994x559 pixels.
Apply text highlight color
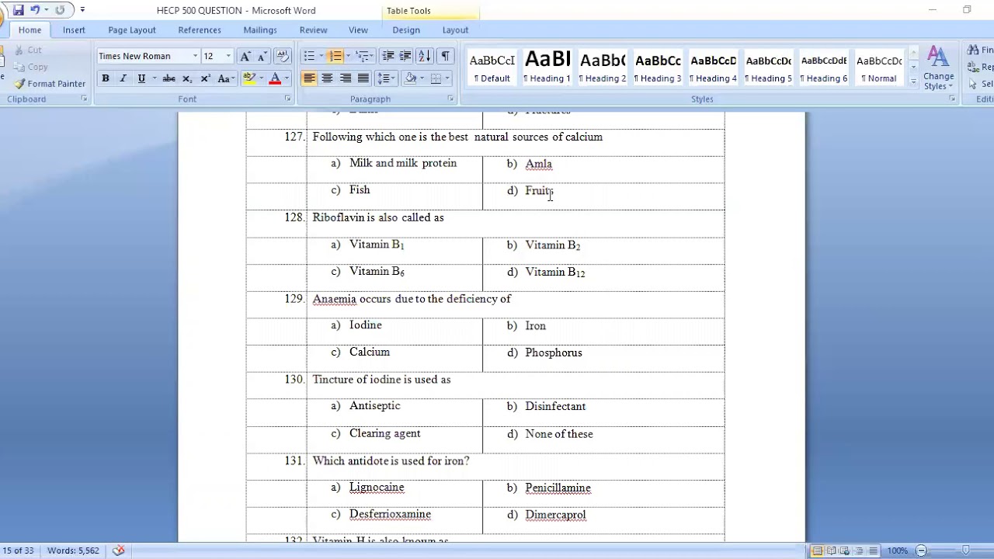tap(248, 78)
